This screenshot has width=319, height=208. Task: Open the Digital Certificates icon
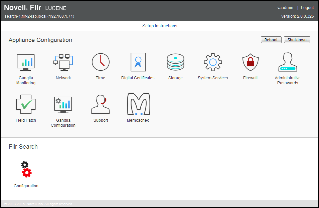(138, 62)
